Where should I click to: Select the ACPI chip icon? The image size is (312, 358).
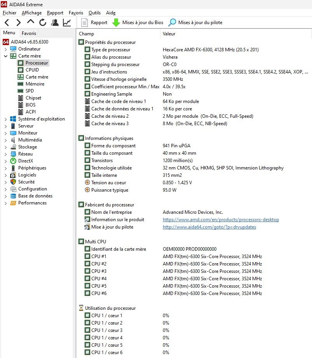point(21,112)
